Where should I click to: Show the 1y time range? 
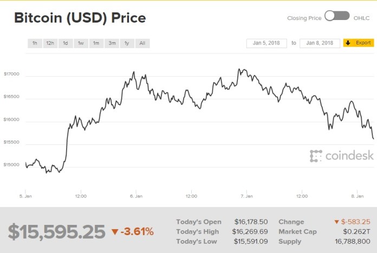tap(127, 43)
